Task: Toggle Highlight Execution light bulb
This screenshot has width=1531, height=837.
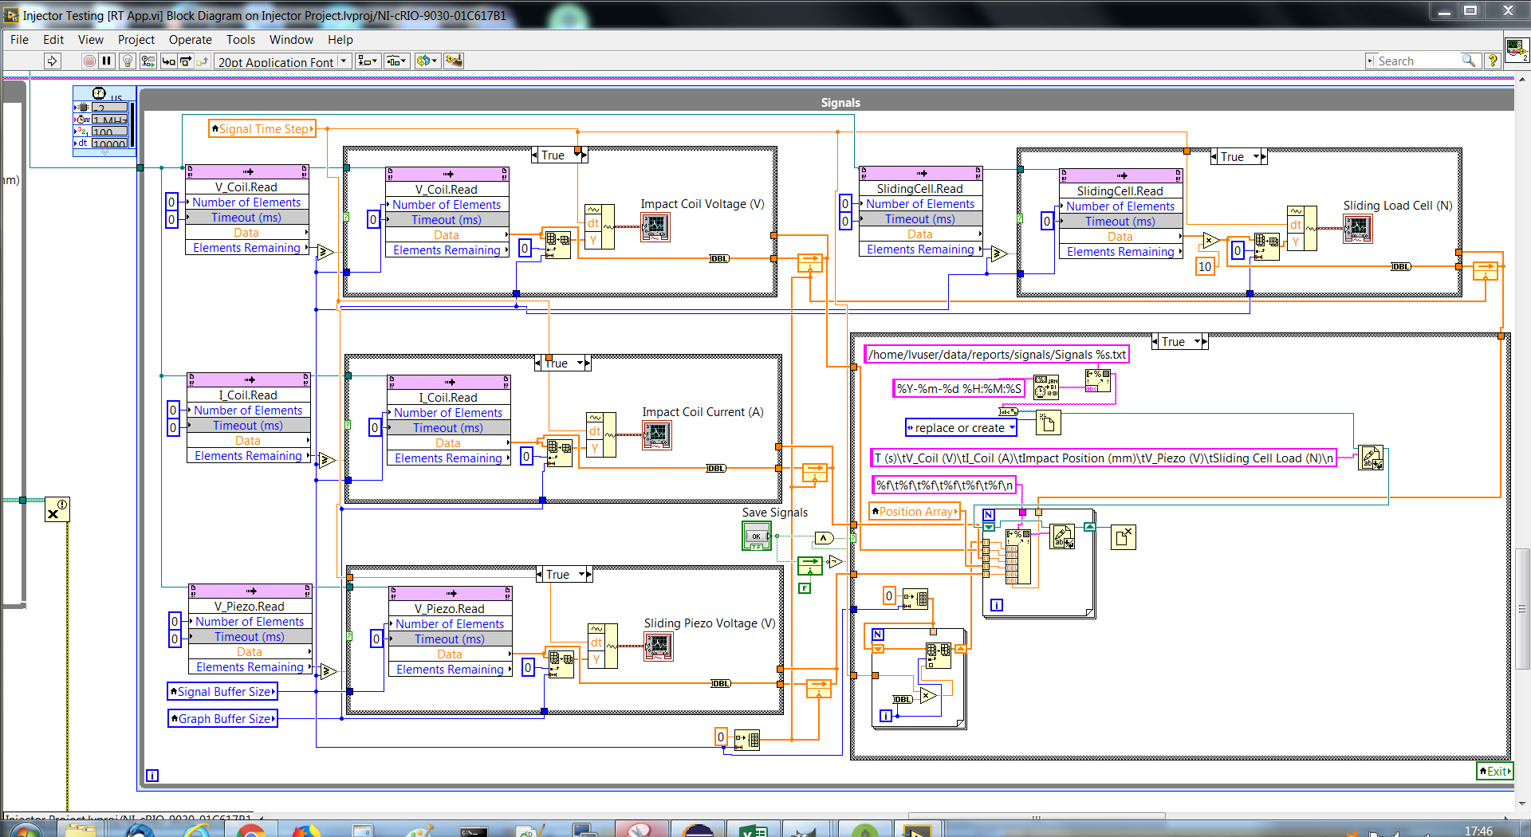Action: click(x=127, y=61)
